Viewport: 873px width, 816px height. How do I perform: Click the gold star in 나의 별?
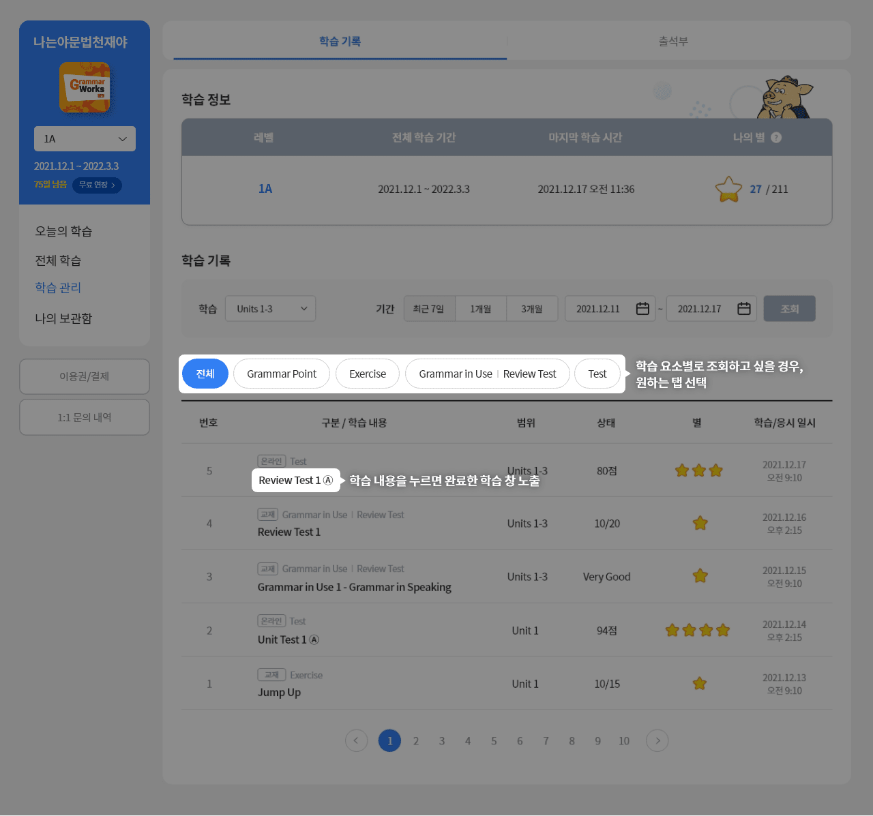click(x=728, y=189)
